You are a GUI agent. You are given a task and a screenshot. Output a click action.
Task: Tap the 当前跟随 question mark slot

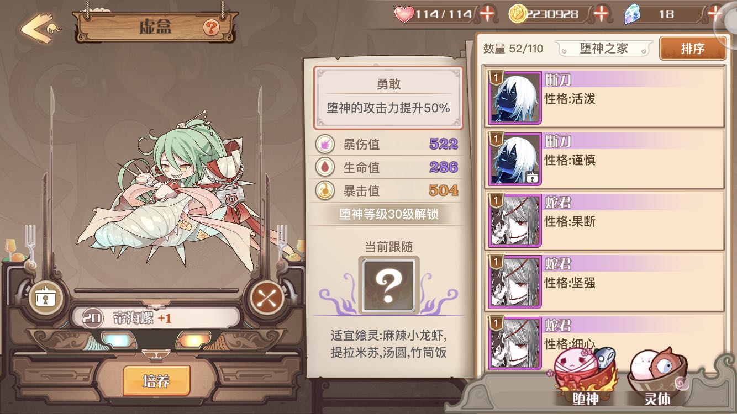[389, 284]
